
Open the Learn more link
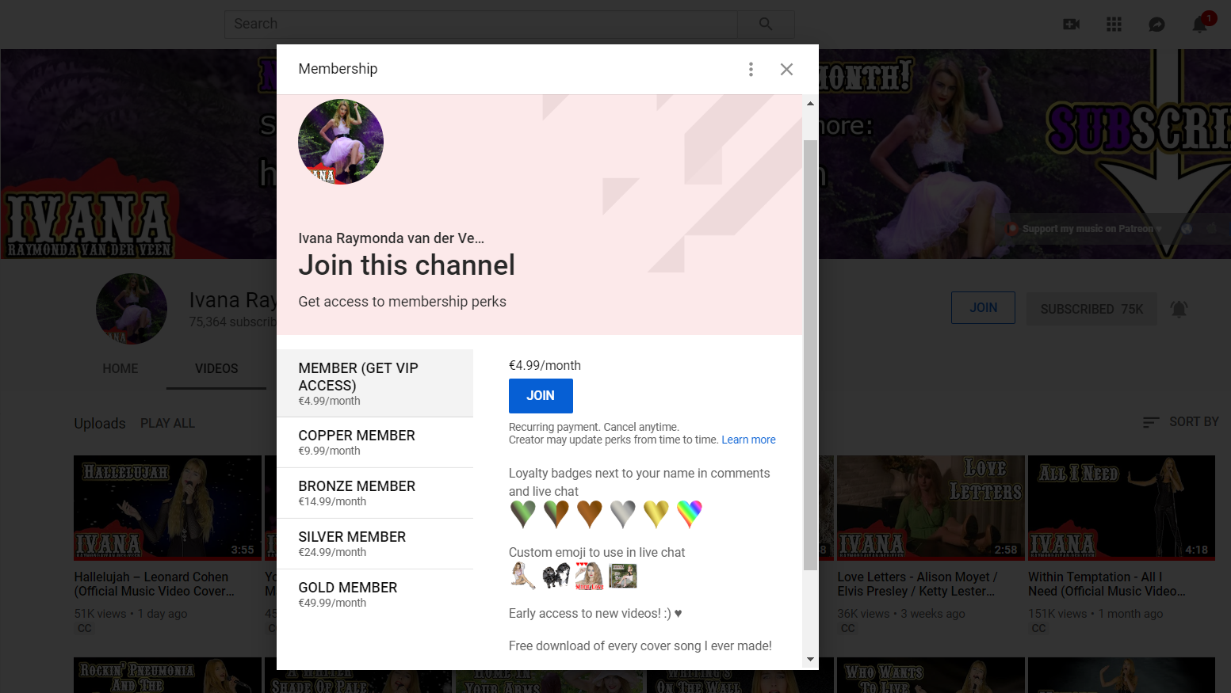pos(748,440)
